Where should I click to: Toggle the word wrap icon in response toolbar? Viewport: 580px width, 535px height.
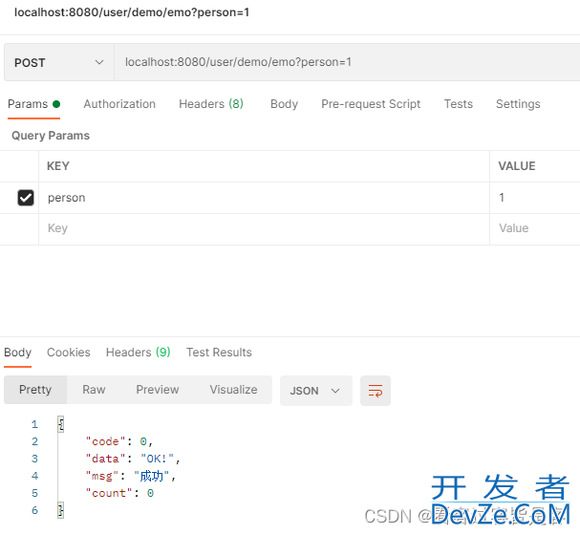[376, 391]
